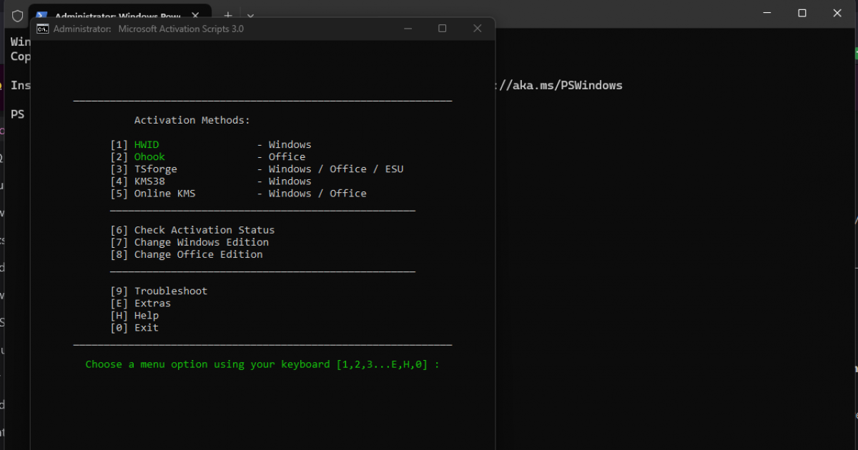Click the Check Activation Status entry
This screenshot has height=450, width=858.
click(204, 230)
